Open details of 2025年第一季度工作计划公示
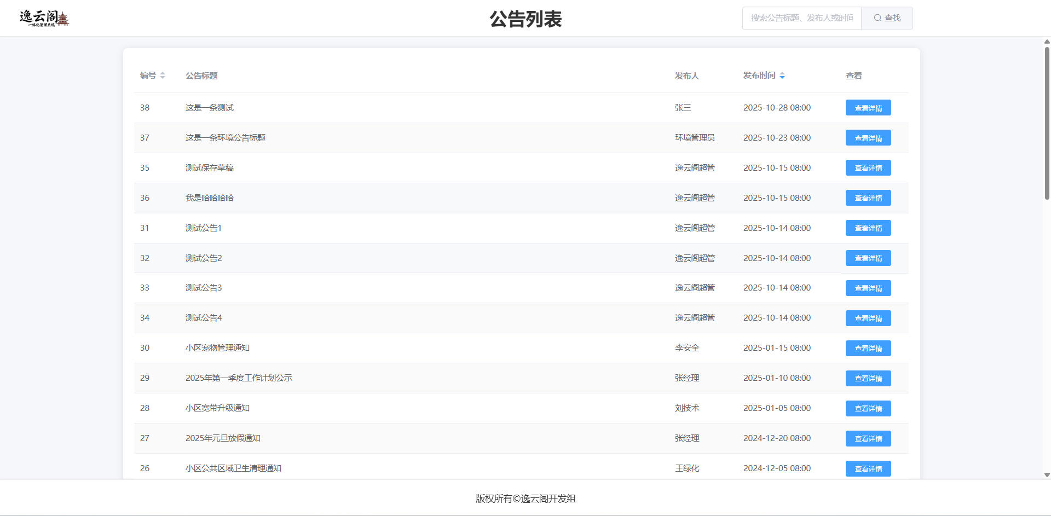 (868, 378)
